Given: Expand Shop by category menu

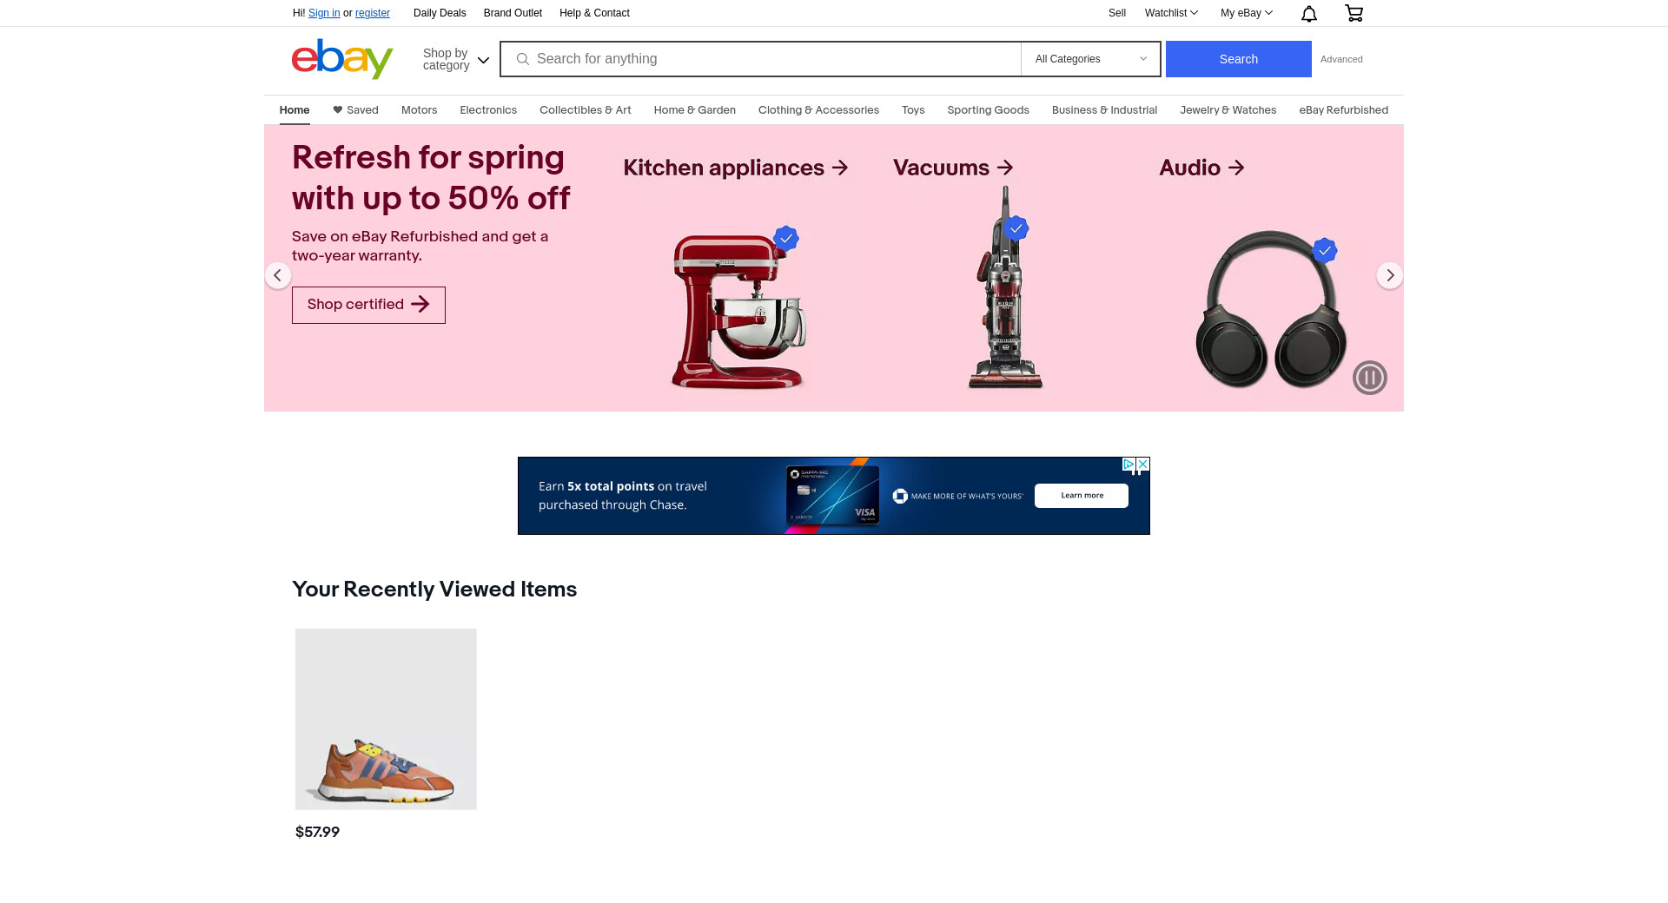Looking at the screenshot, I should [456, 59].
